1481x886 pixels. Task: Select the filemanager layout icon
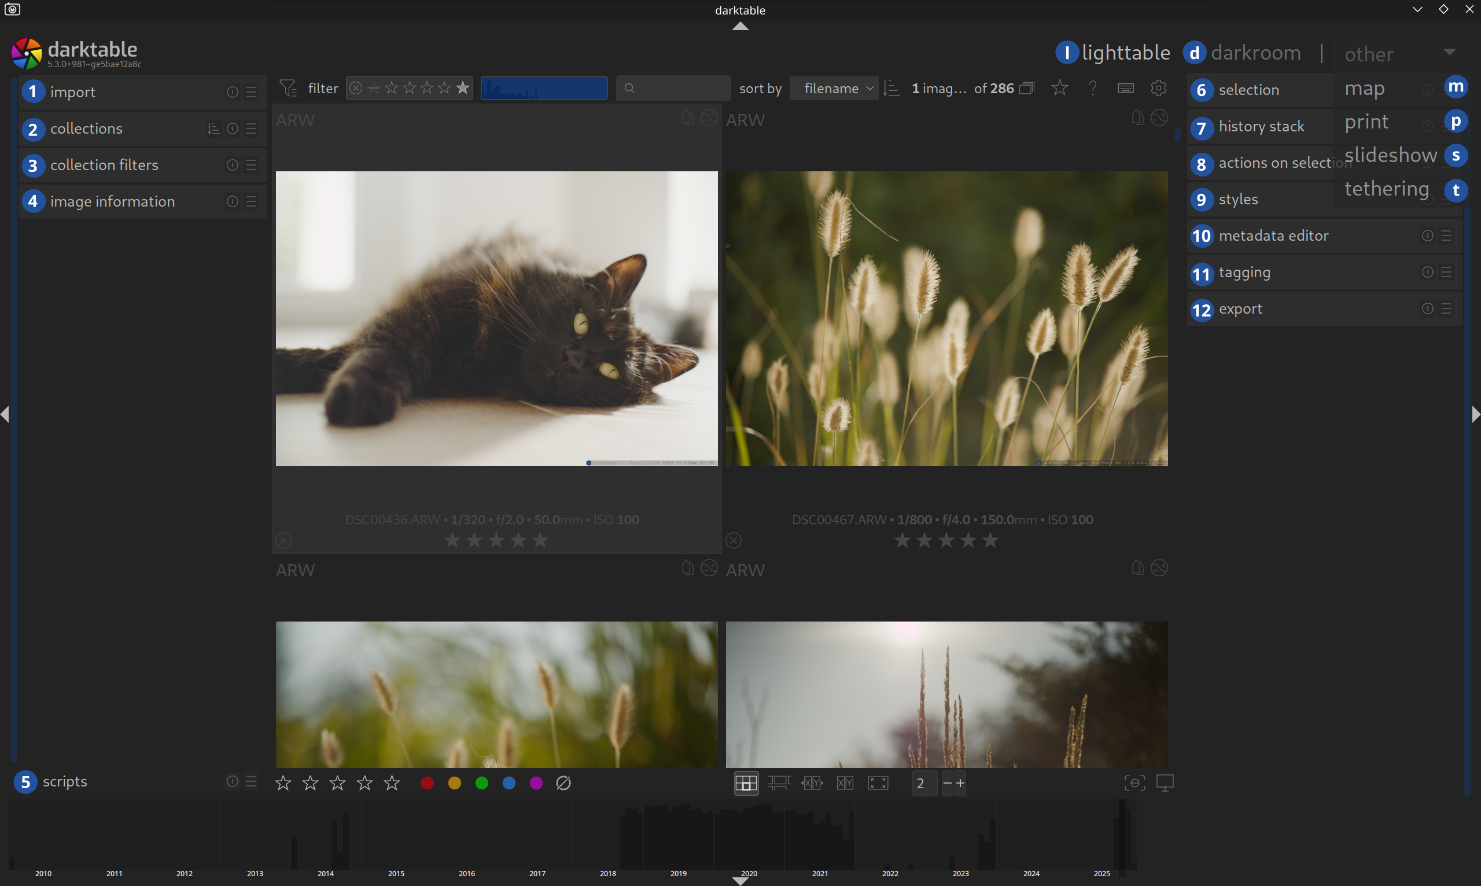746,783
